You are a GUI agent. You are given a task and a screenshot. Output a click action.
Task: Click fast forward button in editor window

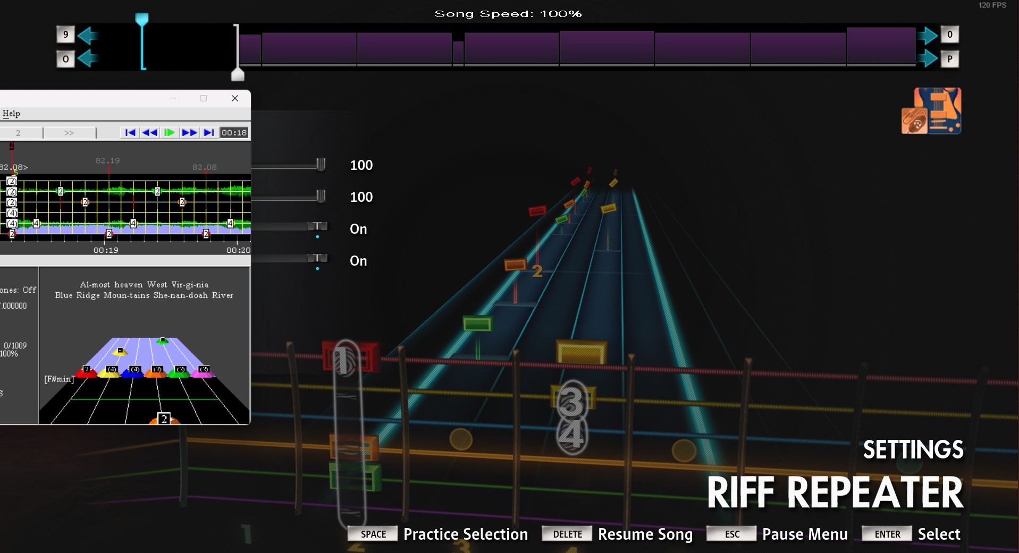pyautogui.click(x=189, y=133)
